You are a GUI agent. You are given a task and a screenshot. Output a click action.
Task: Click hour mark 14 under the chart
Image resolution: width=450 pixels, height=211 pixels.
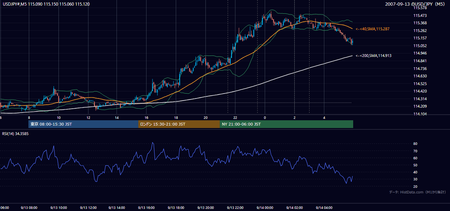click(117, 117)
